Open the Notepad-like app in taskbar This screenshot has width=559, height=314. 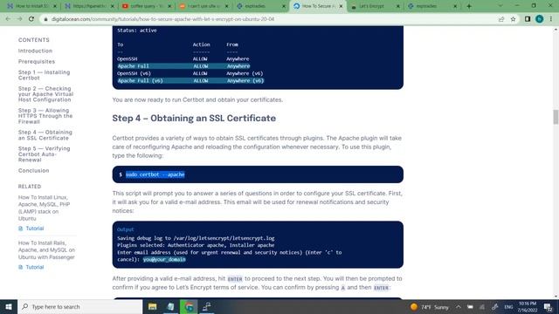[x=171, y=306]
